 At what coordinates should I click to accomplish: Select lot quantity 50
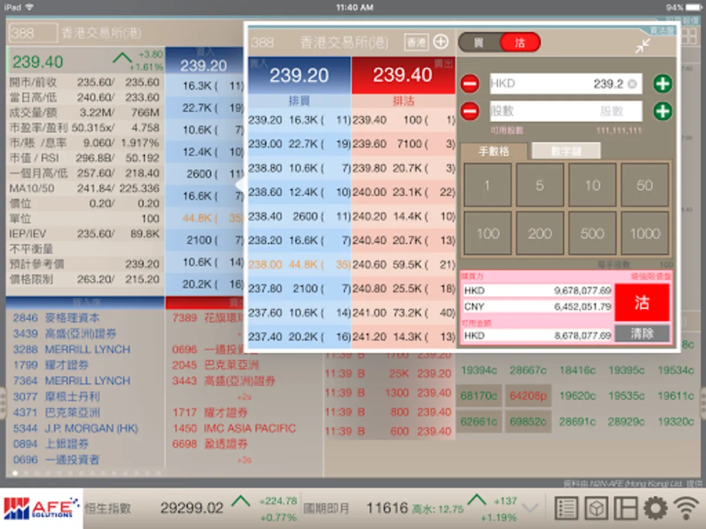point(645,185)
